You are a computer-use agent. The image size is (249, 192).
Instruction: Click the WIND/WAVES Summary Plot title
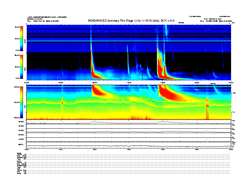(x=131, y=21)
